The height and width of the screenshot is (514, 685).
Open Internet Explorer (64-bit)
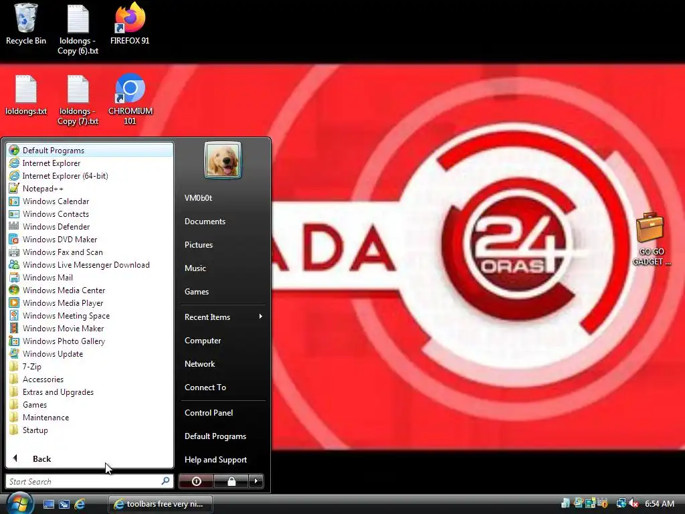point(90,176)
